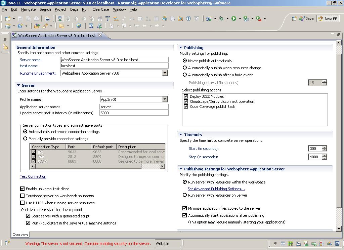
Task: Click the magnifier Search toolbar icon
Action: 180,19
